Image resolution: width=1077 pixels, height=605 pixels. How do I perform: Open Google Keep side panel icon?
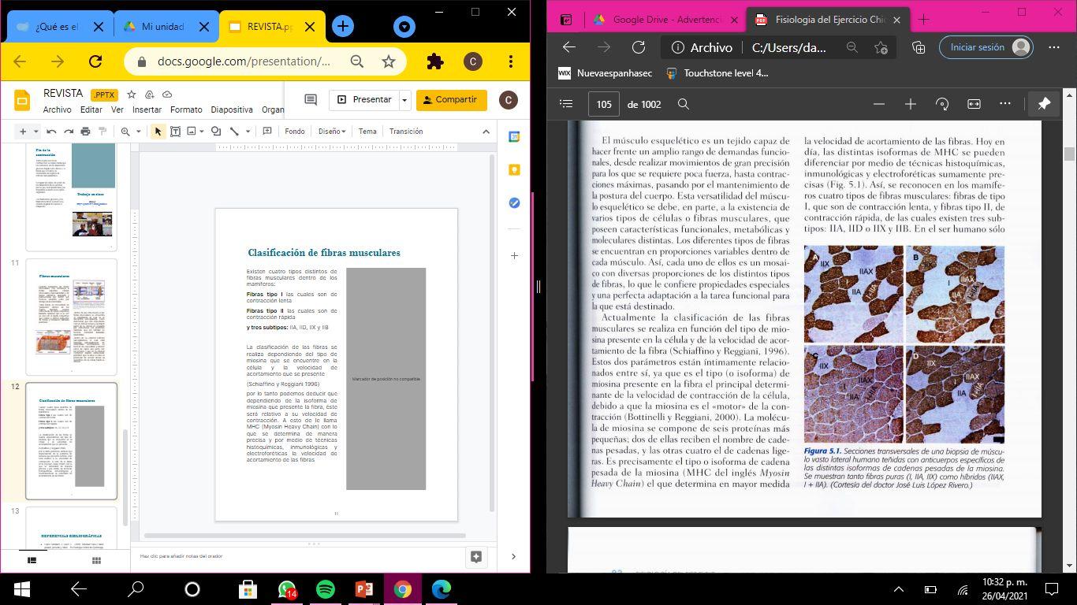pos(514,170)
